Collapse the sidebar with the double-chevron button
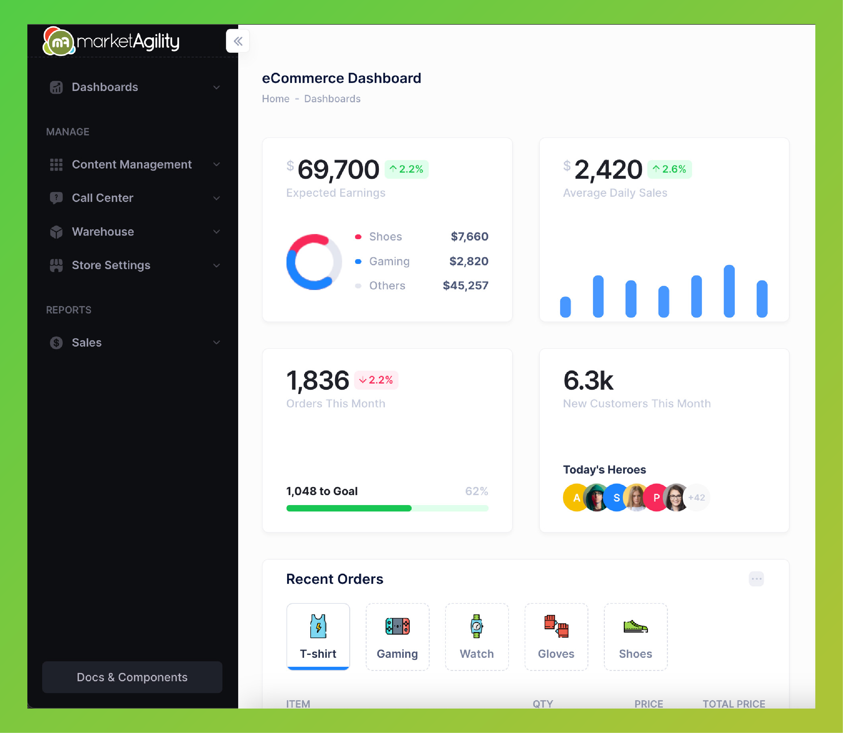Image resolution: width=843 pixels, height=733 pixels. (x=238, y=41)
